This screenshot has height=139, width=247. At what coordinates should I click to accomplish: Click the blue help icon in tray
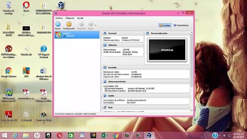click(215, 135)
